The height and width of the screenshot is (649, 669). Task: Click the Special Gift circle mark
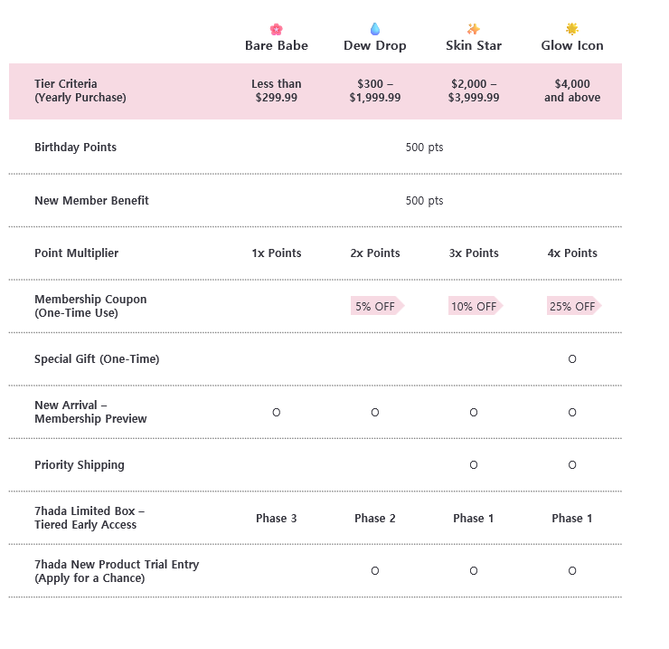point(572,359)
